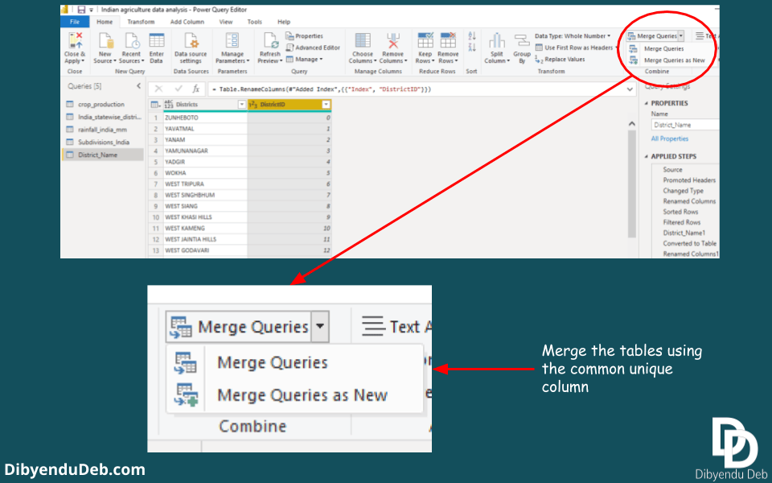
Task: Collapse the PROPERTIES section
Action: pos(647,103)
